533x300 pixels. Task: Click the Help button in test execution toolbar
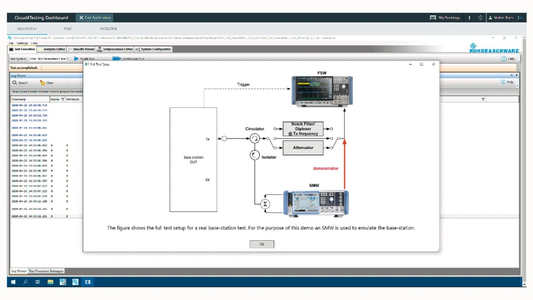tap(508, 59)
